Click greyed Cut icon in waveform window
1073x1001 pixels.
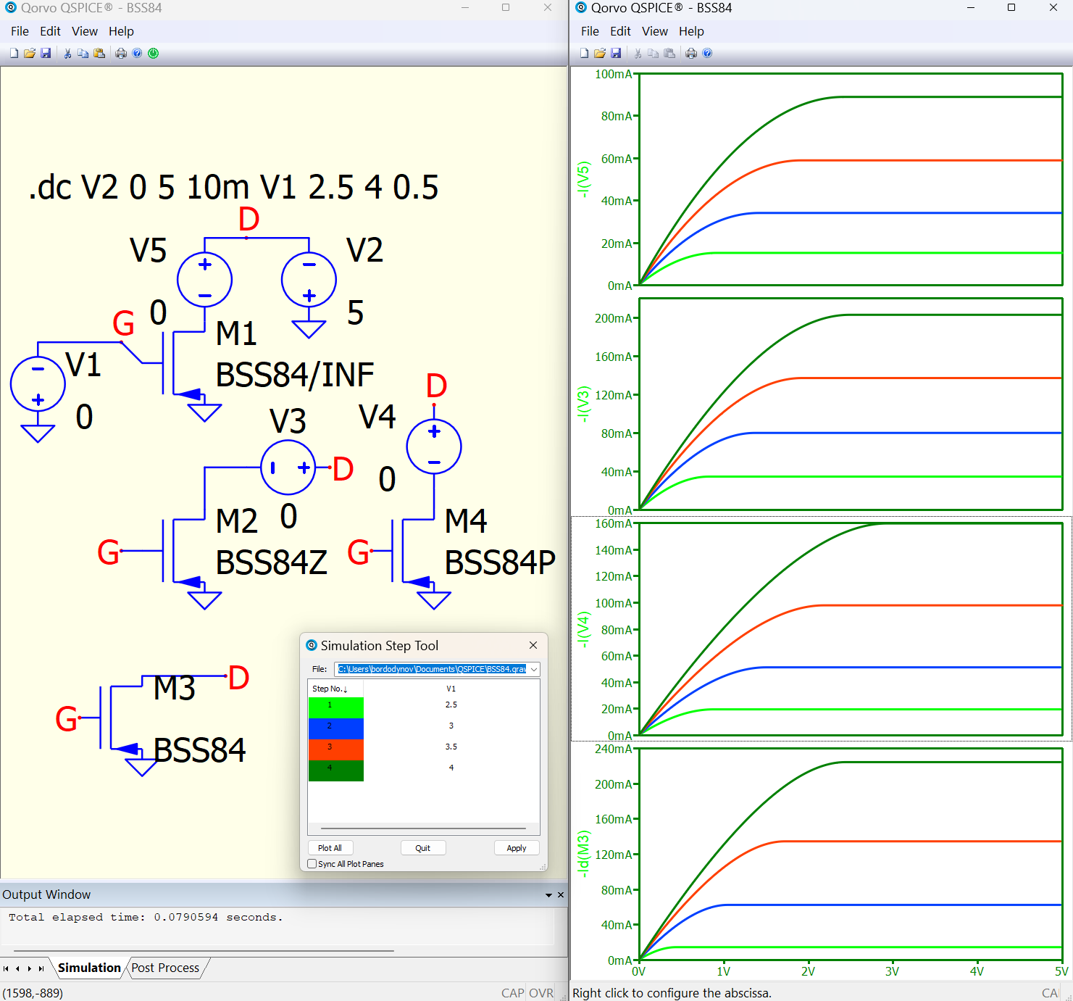pos(638,53)
